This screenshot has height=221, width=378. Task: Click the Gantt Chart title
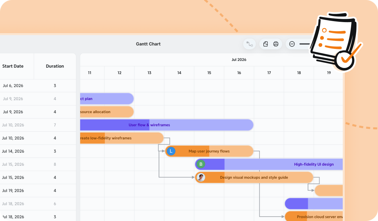[x=148, y=44]
